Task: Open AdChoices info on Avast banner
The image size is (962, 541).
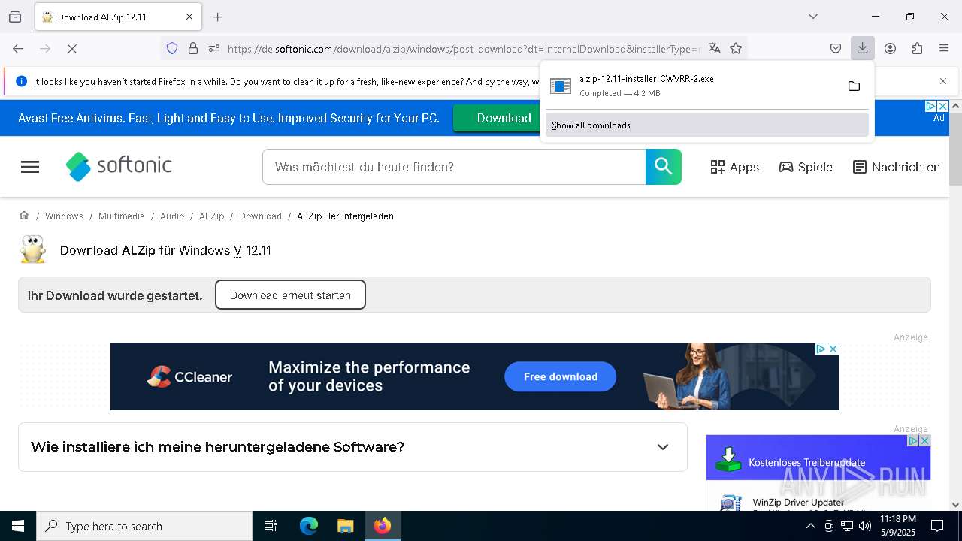Action: tap(930, 107)
